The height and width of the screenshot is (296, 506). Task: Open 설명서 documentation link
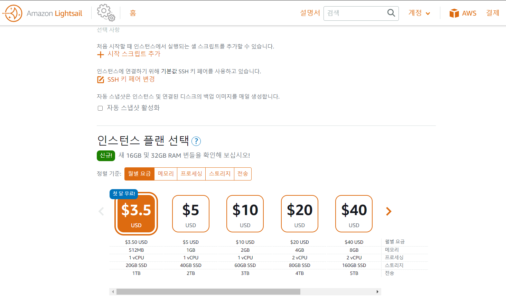[310, 13]
